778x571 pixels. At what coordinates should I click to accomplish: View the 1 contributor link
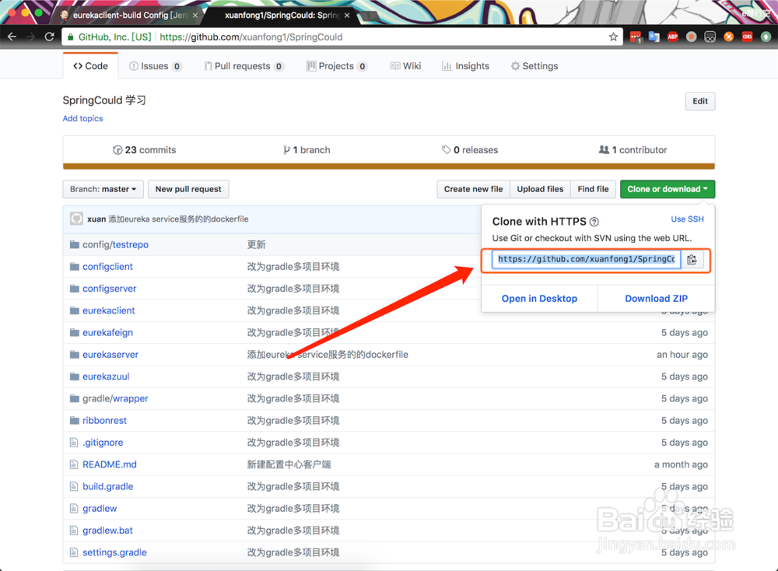(x=633, y=150)
